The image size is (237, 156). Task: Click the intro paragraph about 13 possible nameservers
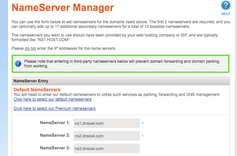pos(120,24)
